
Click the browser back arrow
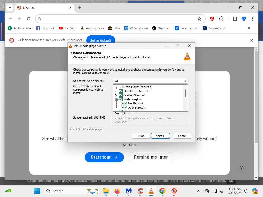tap(10, 18)
